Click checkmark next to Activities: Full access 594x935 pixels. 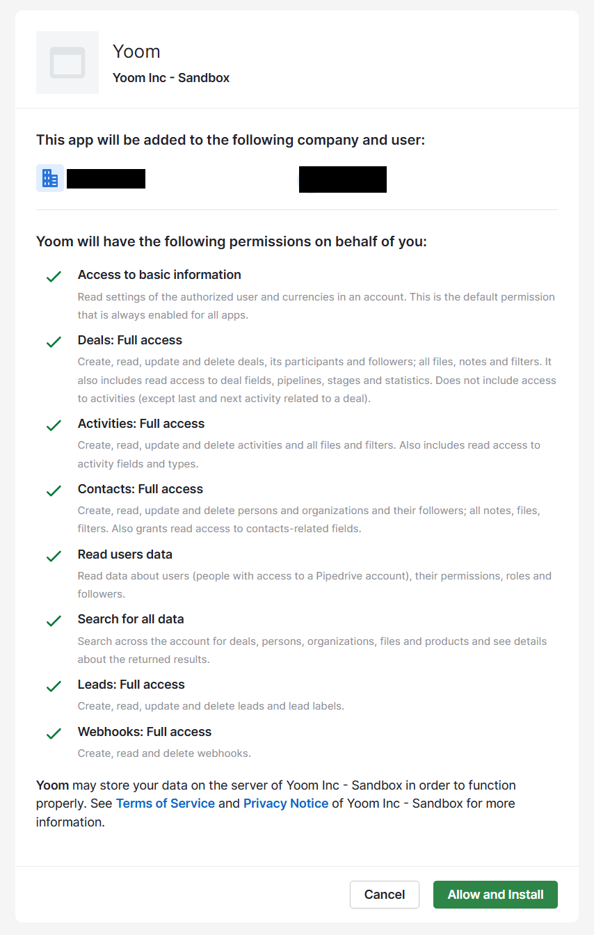pyautogui.click(x=54, y=426)
